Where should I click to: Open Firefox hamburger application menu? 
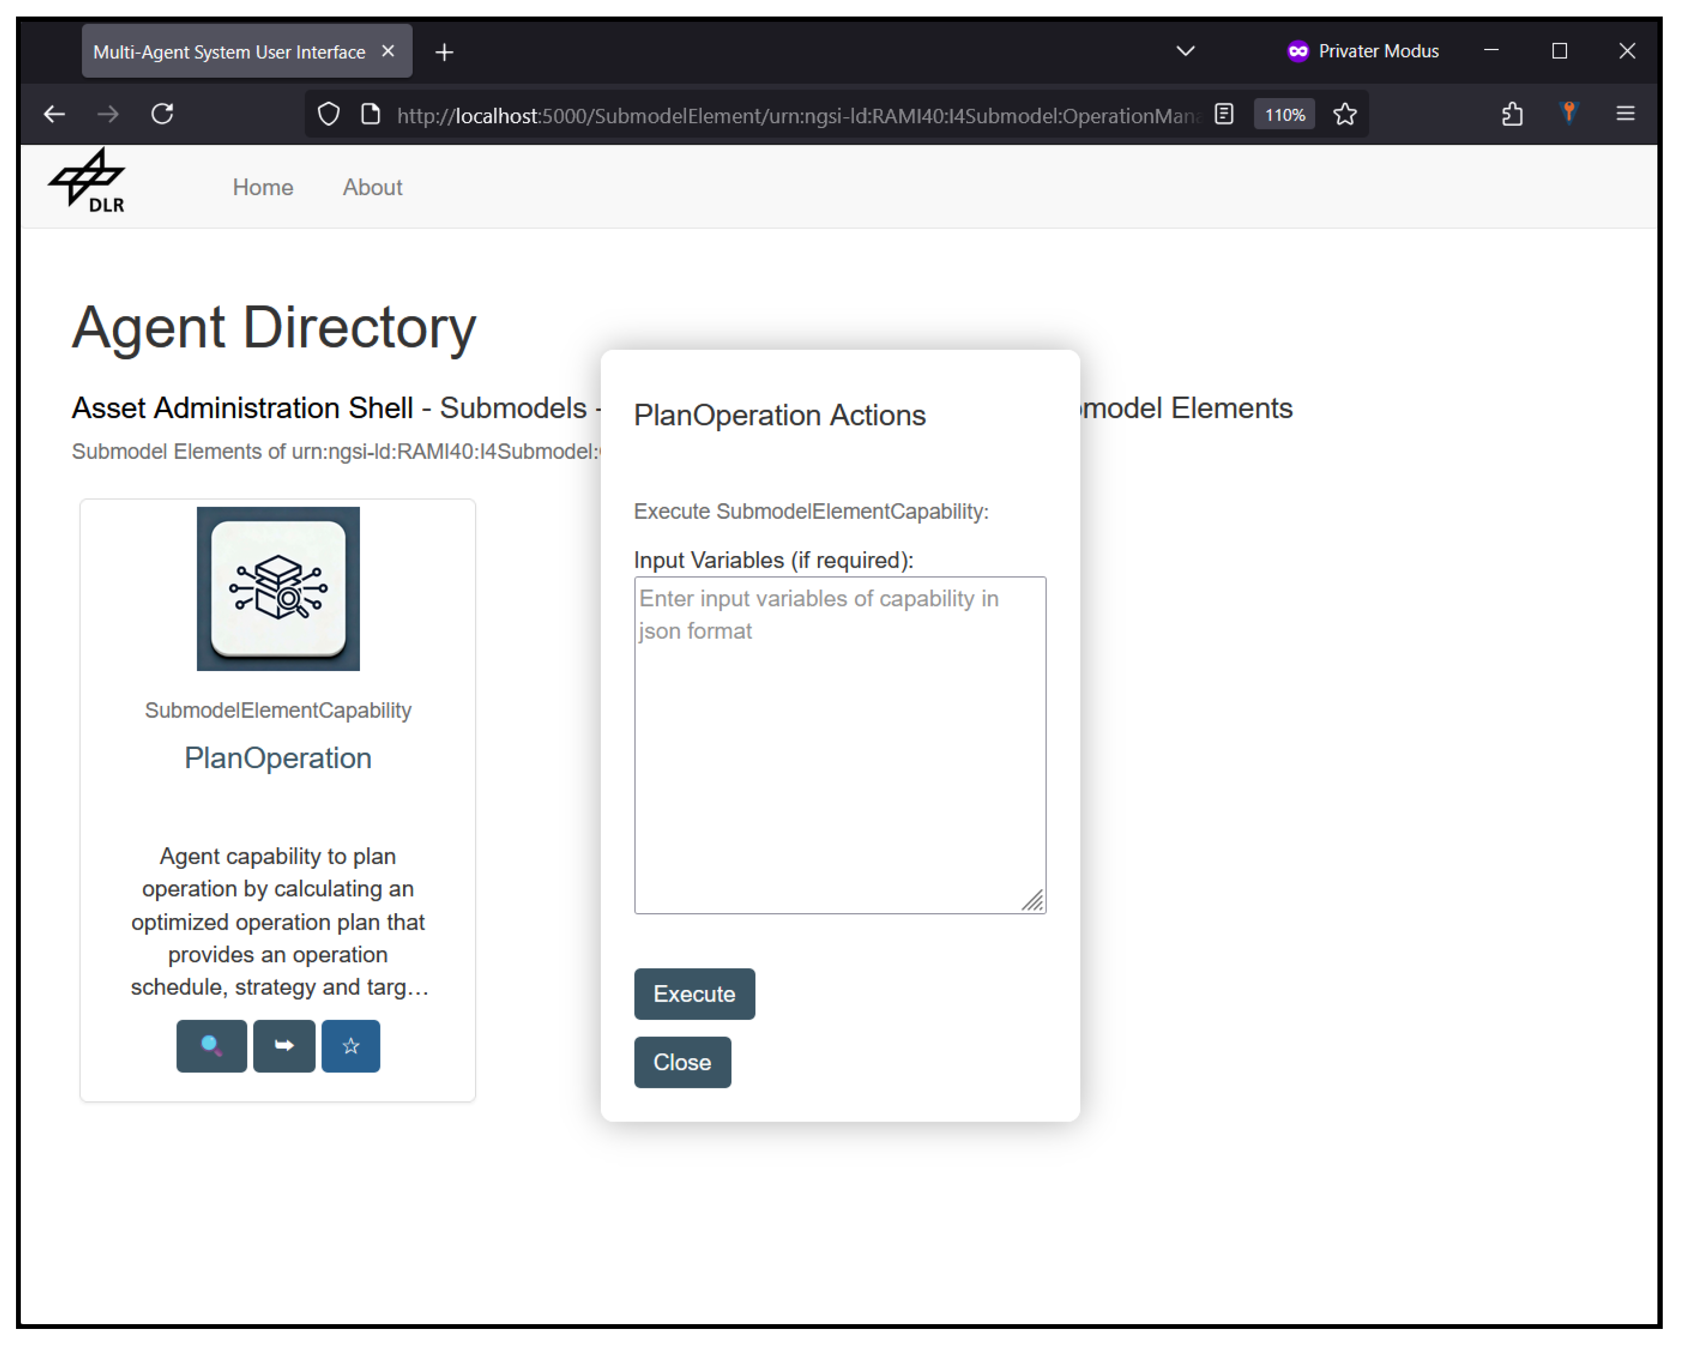[x=1625, y=114]
